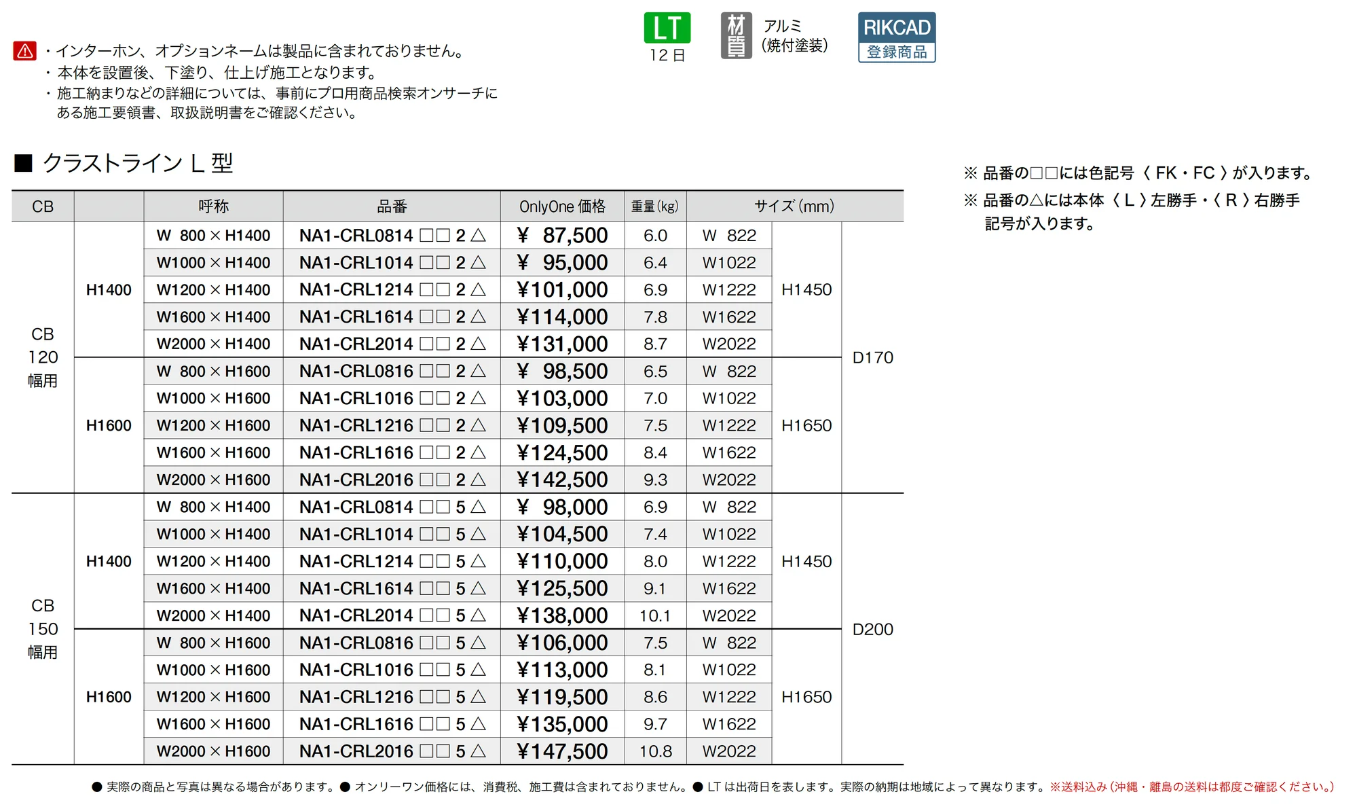Click price ¥147,500
Viewport: 1357px width, 811px height.
[562, 752]
